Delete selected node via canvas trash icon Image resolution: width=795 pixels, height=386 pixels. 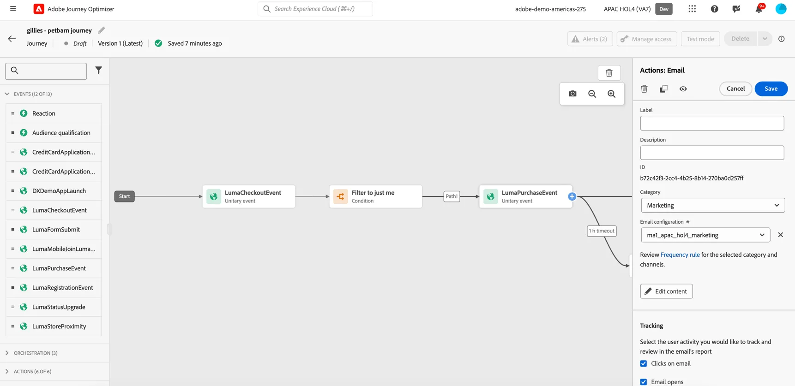pos(609,73)
